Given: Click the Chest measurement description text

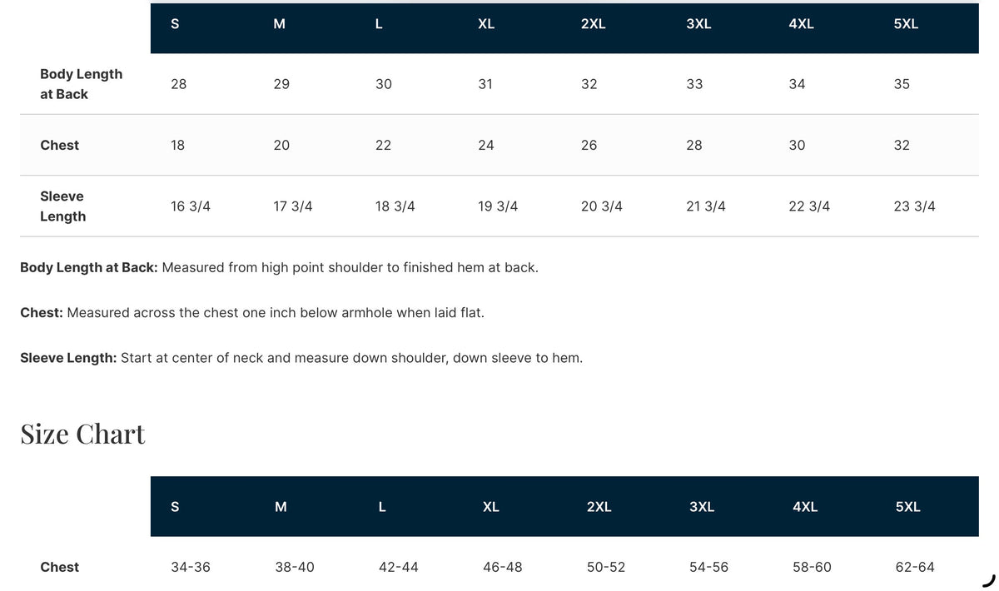Looking at the screenshot, I should point(252,313).
